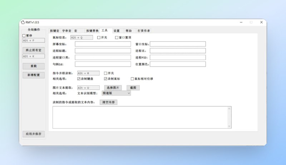The image size is (286, 165).
Task: Click the 应用并保存 button
Action: pyautogui.click(x=34, y=134)
